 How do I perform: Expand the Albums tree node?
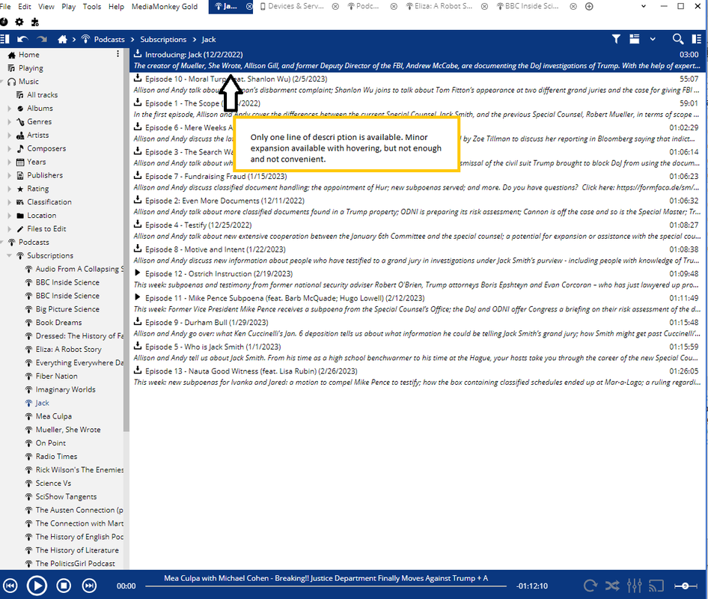(x=10, y=109)
